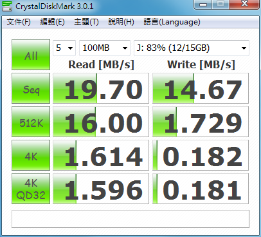Select the 4K QD32 write result 0.181

(201, 189)
